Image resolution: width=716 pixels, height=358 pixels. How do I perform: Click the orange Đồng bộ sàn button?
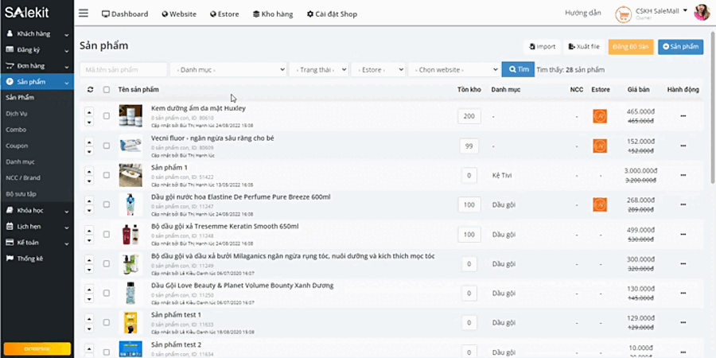coord(631,47)
